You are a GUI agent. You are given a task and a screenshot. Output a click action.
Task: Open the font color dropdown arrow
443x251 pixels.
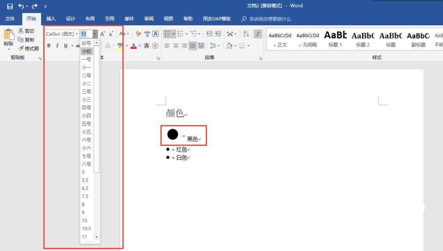pos(140,46)
